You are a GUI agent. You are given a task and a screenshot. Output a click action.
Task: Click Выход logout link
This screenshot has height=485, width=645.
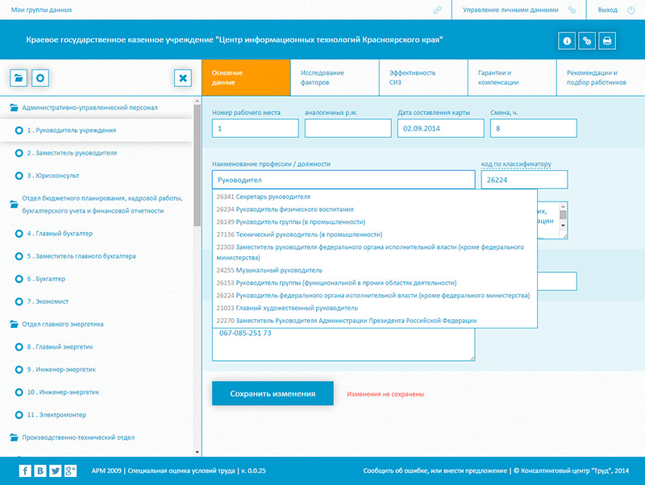pyautogui.click(x=609, y=10)
